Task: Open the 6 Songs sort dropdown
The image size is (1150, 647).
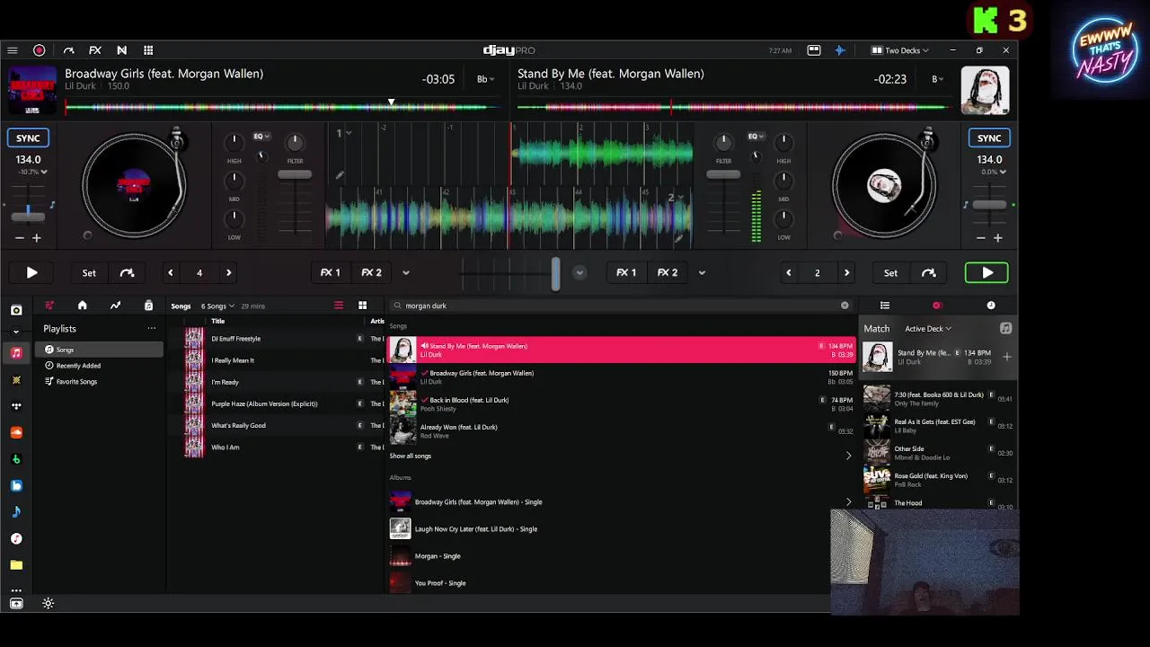Action: 218,306
